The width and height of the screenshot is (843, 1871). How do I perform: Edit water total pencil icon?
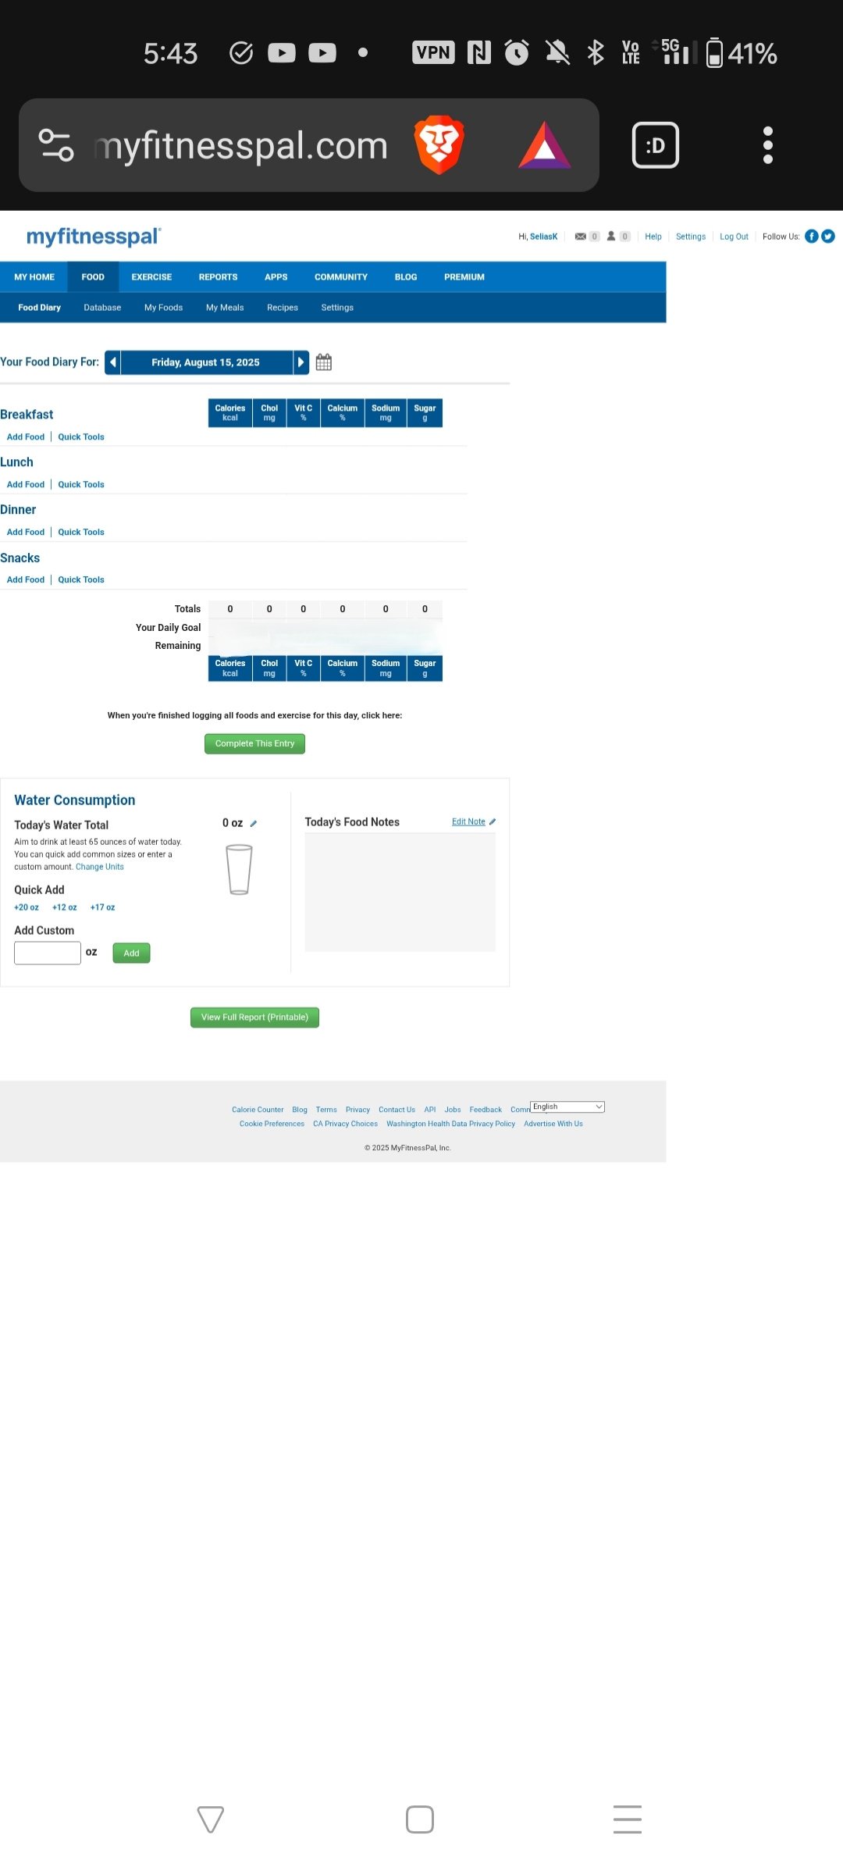[x=254, y=823]
